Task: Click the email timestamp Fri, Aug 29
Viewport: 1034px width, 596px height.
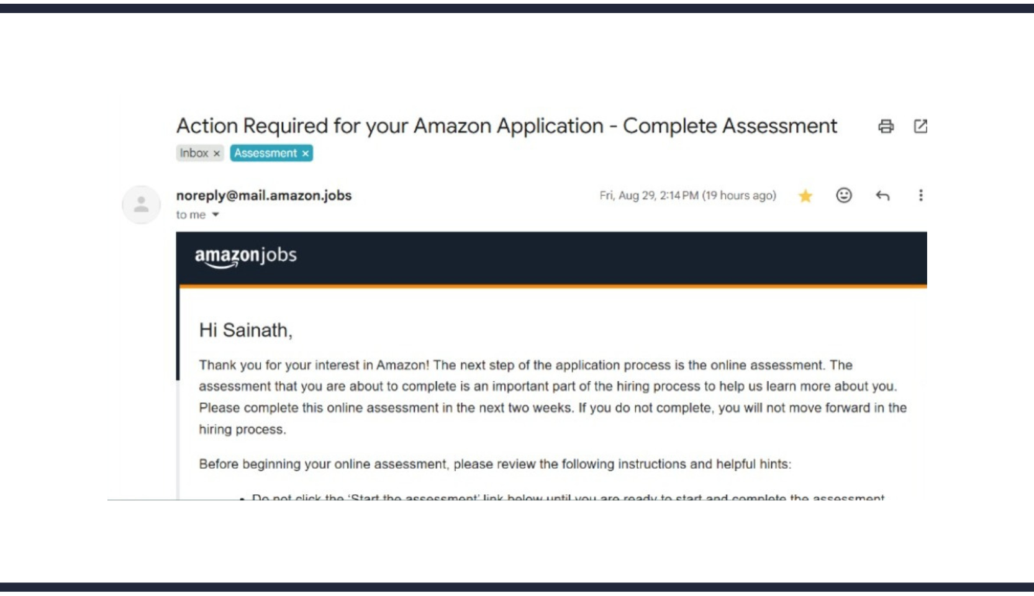Action: pos(687,196)
